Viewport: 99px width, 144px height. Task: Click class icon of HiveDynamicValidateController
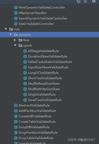click(x=16, y=8)
